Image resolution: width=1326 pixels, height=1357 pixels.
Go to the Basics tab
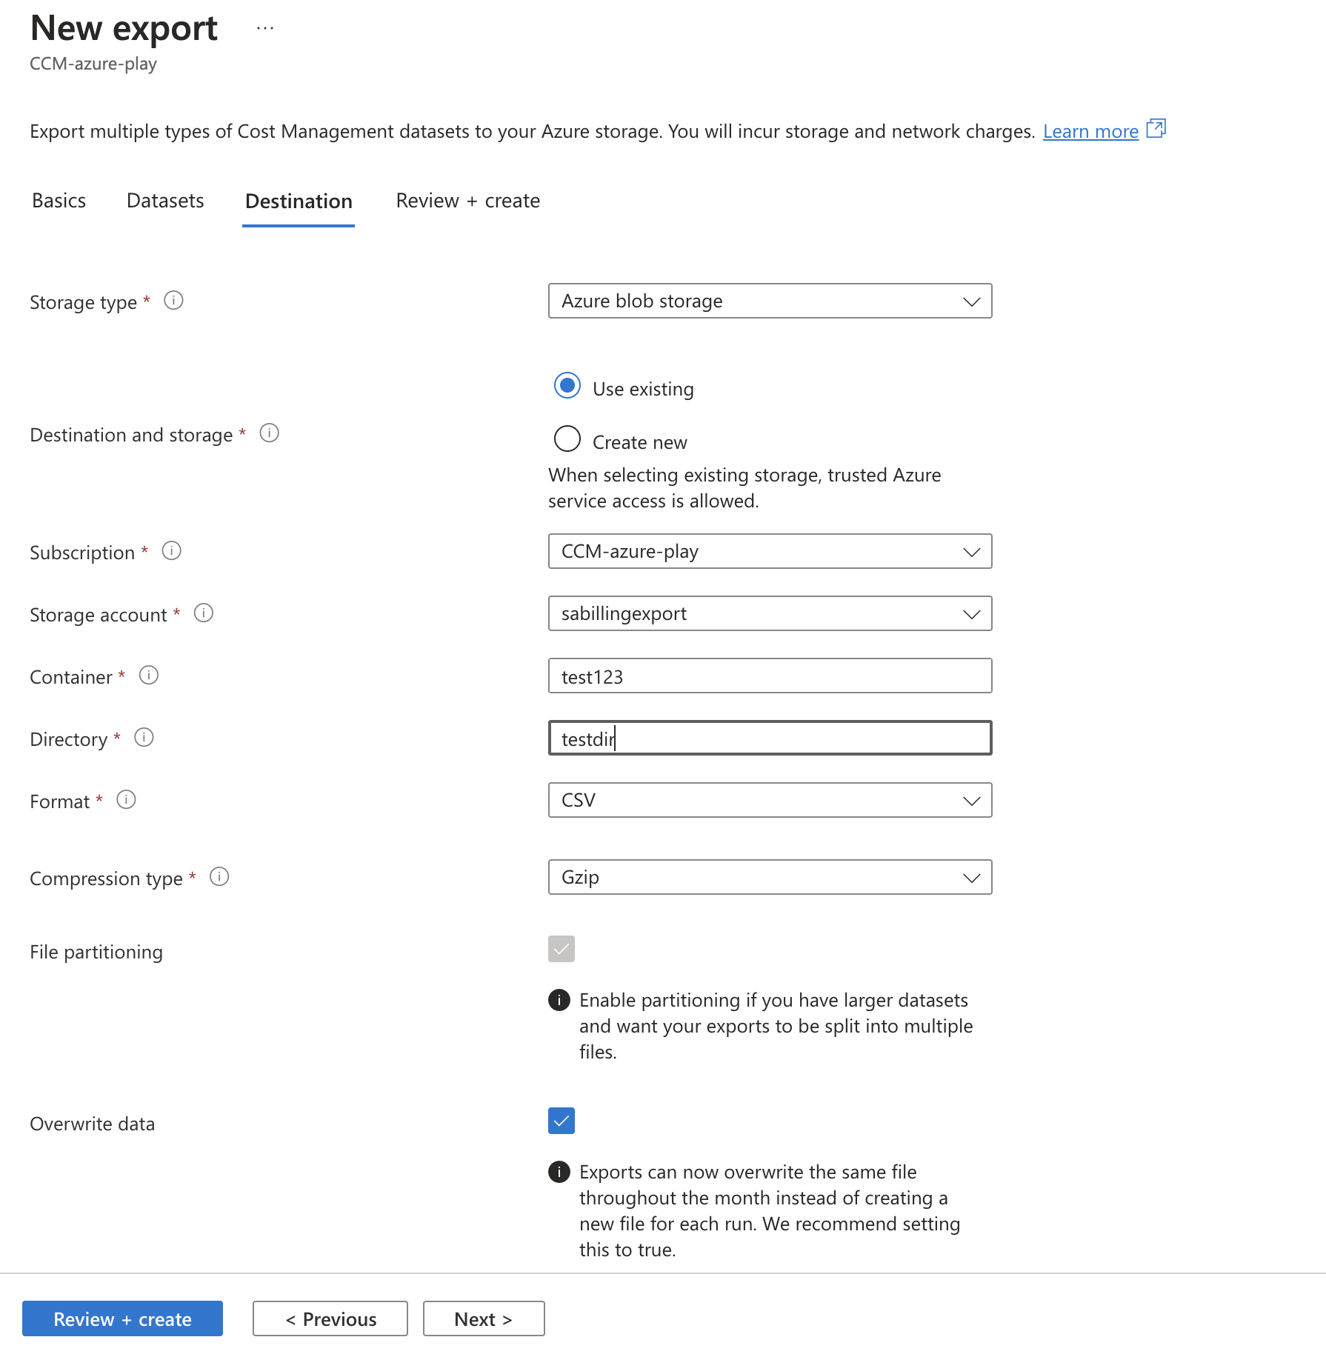[59, 201]
